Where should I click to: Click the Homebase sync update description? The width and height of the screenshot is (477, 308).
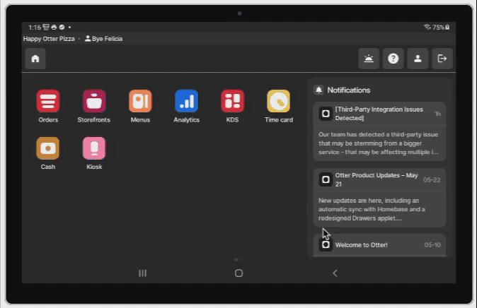coord(372,209)
